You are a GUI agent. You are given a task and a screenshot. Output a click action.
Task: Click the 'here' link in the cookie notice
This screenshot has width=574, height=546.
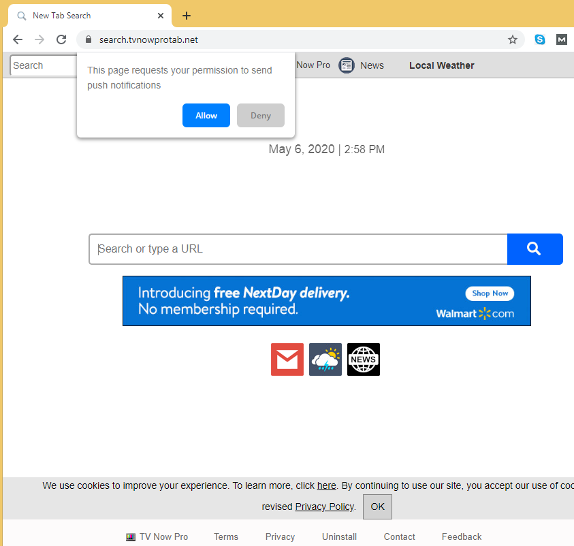tap(326, 485)
